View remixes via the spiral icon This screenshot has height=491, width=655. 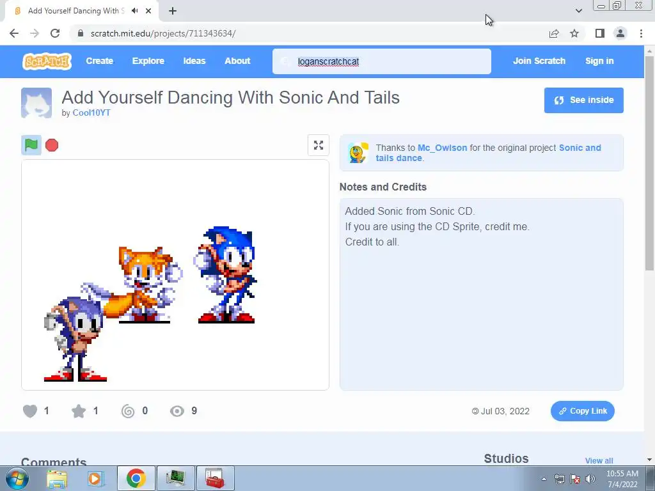(128, 411)
